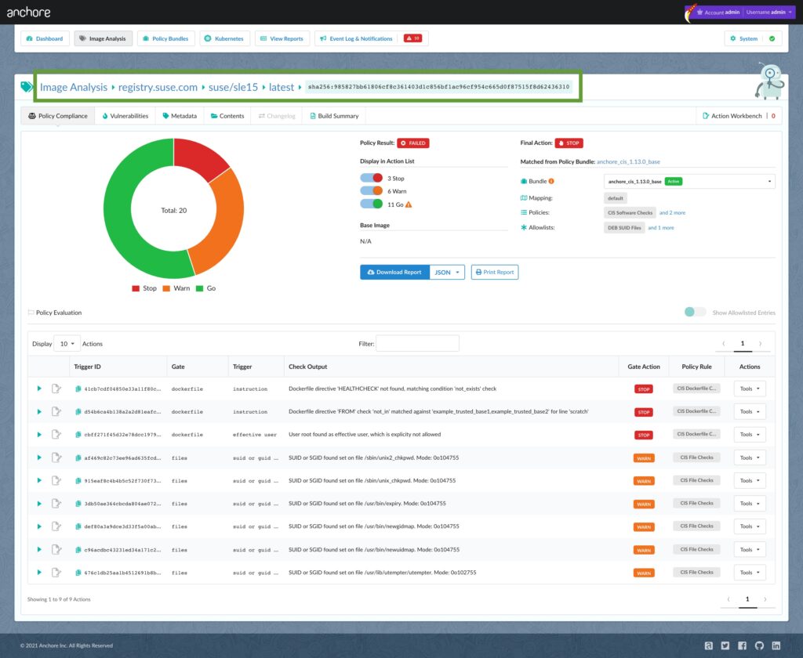Open the Build Summary tab
This screenshot has width=803, height=658.
tap(333, 116)
